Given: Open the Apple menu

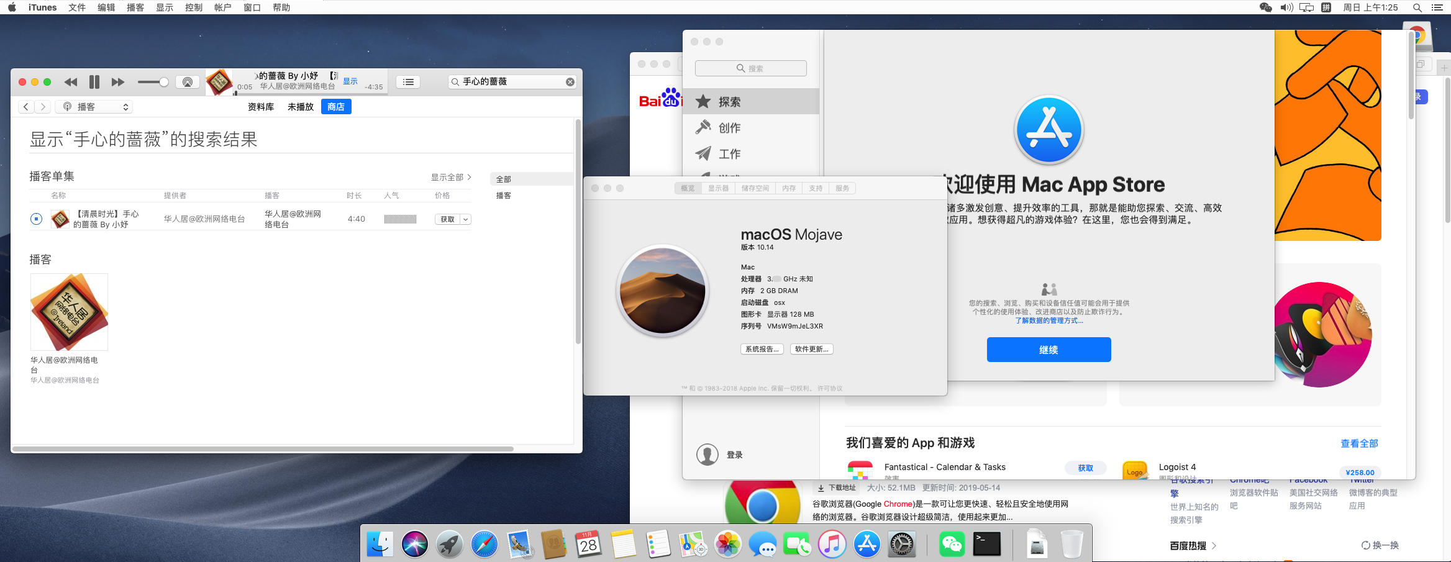Looking at the screenshot, I should coord(12,7).
